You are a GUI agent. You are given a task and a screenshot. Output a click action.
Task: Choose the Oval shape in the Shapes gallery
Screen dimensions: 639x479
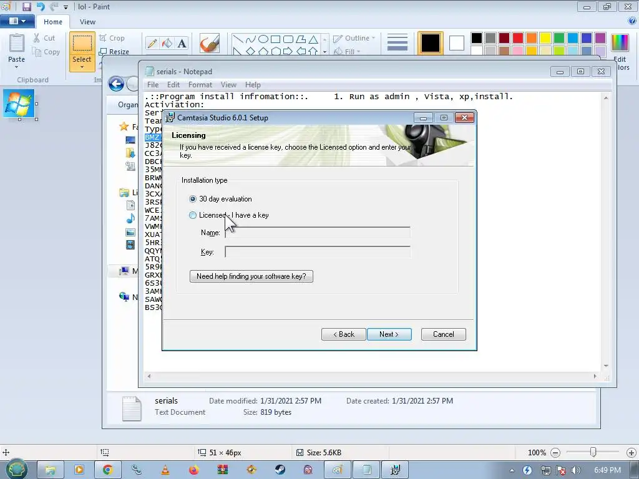(263, 39)
